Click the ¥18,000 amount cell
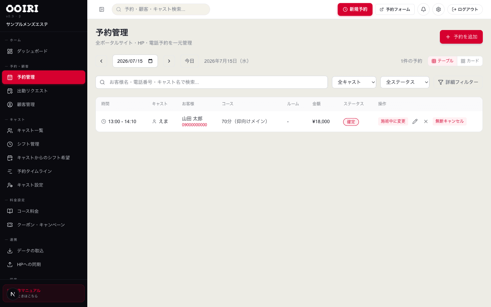This screenshot has width=491, height=307. tap(321, 121)
